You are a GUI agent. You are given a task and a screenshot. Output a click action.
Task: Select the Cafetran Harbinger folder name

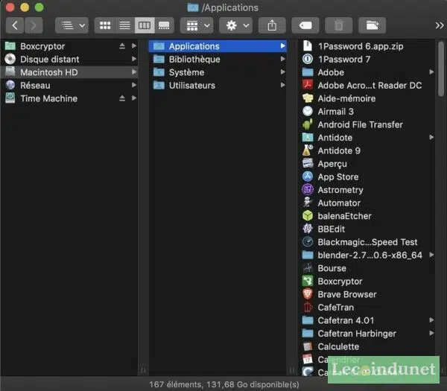tap(357, 334)
